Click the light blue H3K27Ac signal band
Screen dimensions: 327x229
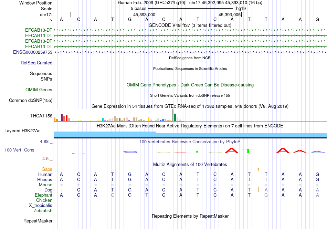(190, 135)
